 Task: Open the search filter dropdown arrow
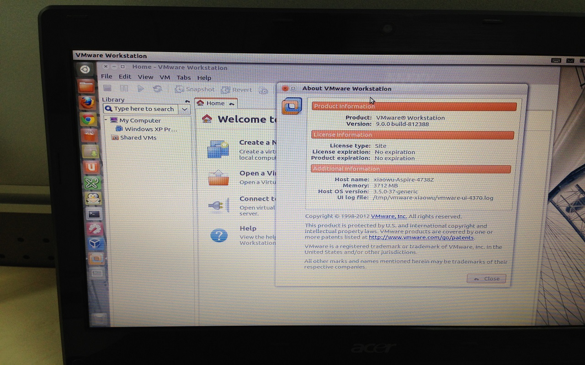pyautogui.click(x=184, y=109)
